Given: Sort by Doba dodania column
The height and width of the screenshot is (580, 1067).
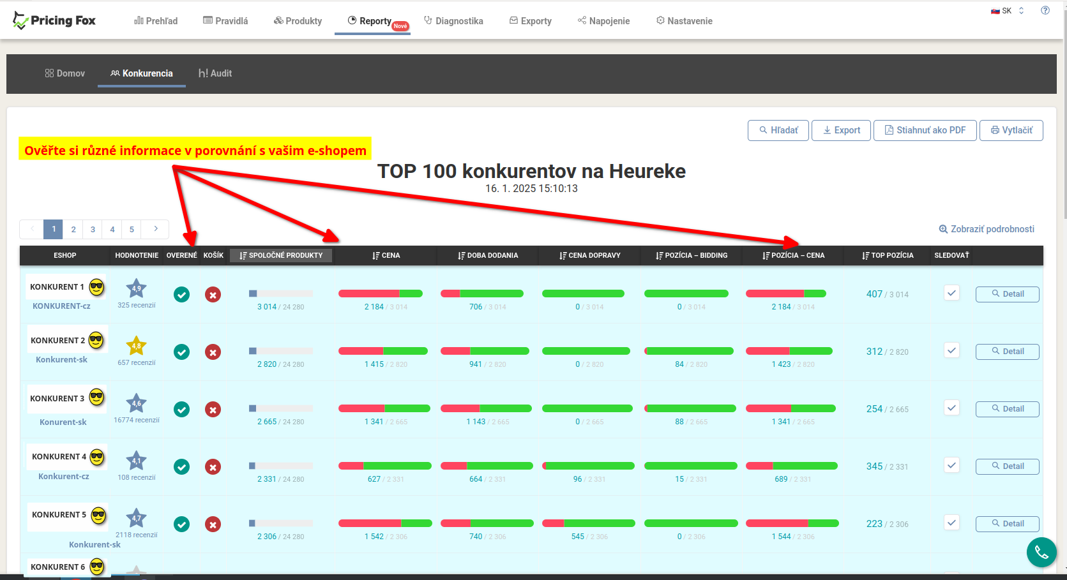Looking at the screenshot, I should tap(488, 255).
